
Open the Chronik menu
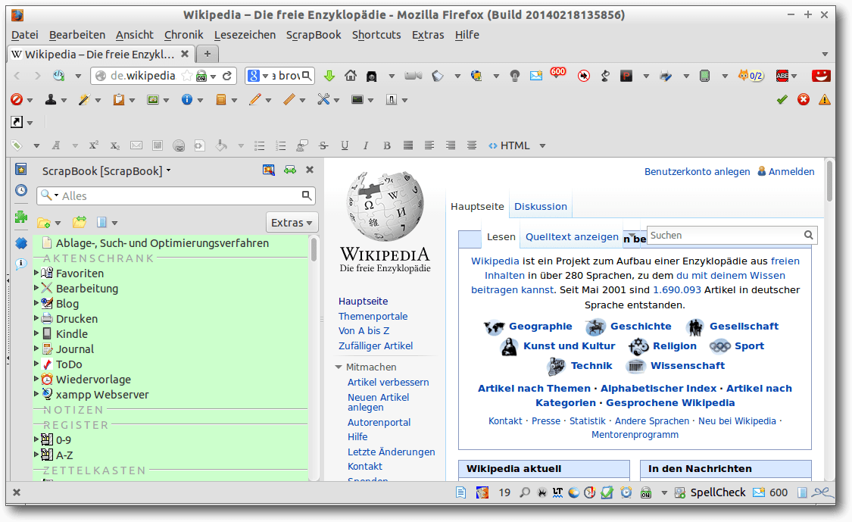[x=184, y=35]
